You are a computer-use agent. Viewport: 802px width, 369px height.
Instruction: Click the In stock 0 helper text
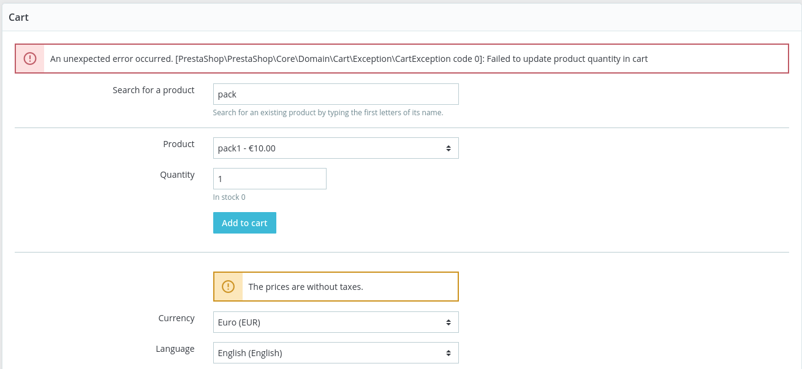[x=229, y=197]
